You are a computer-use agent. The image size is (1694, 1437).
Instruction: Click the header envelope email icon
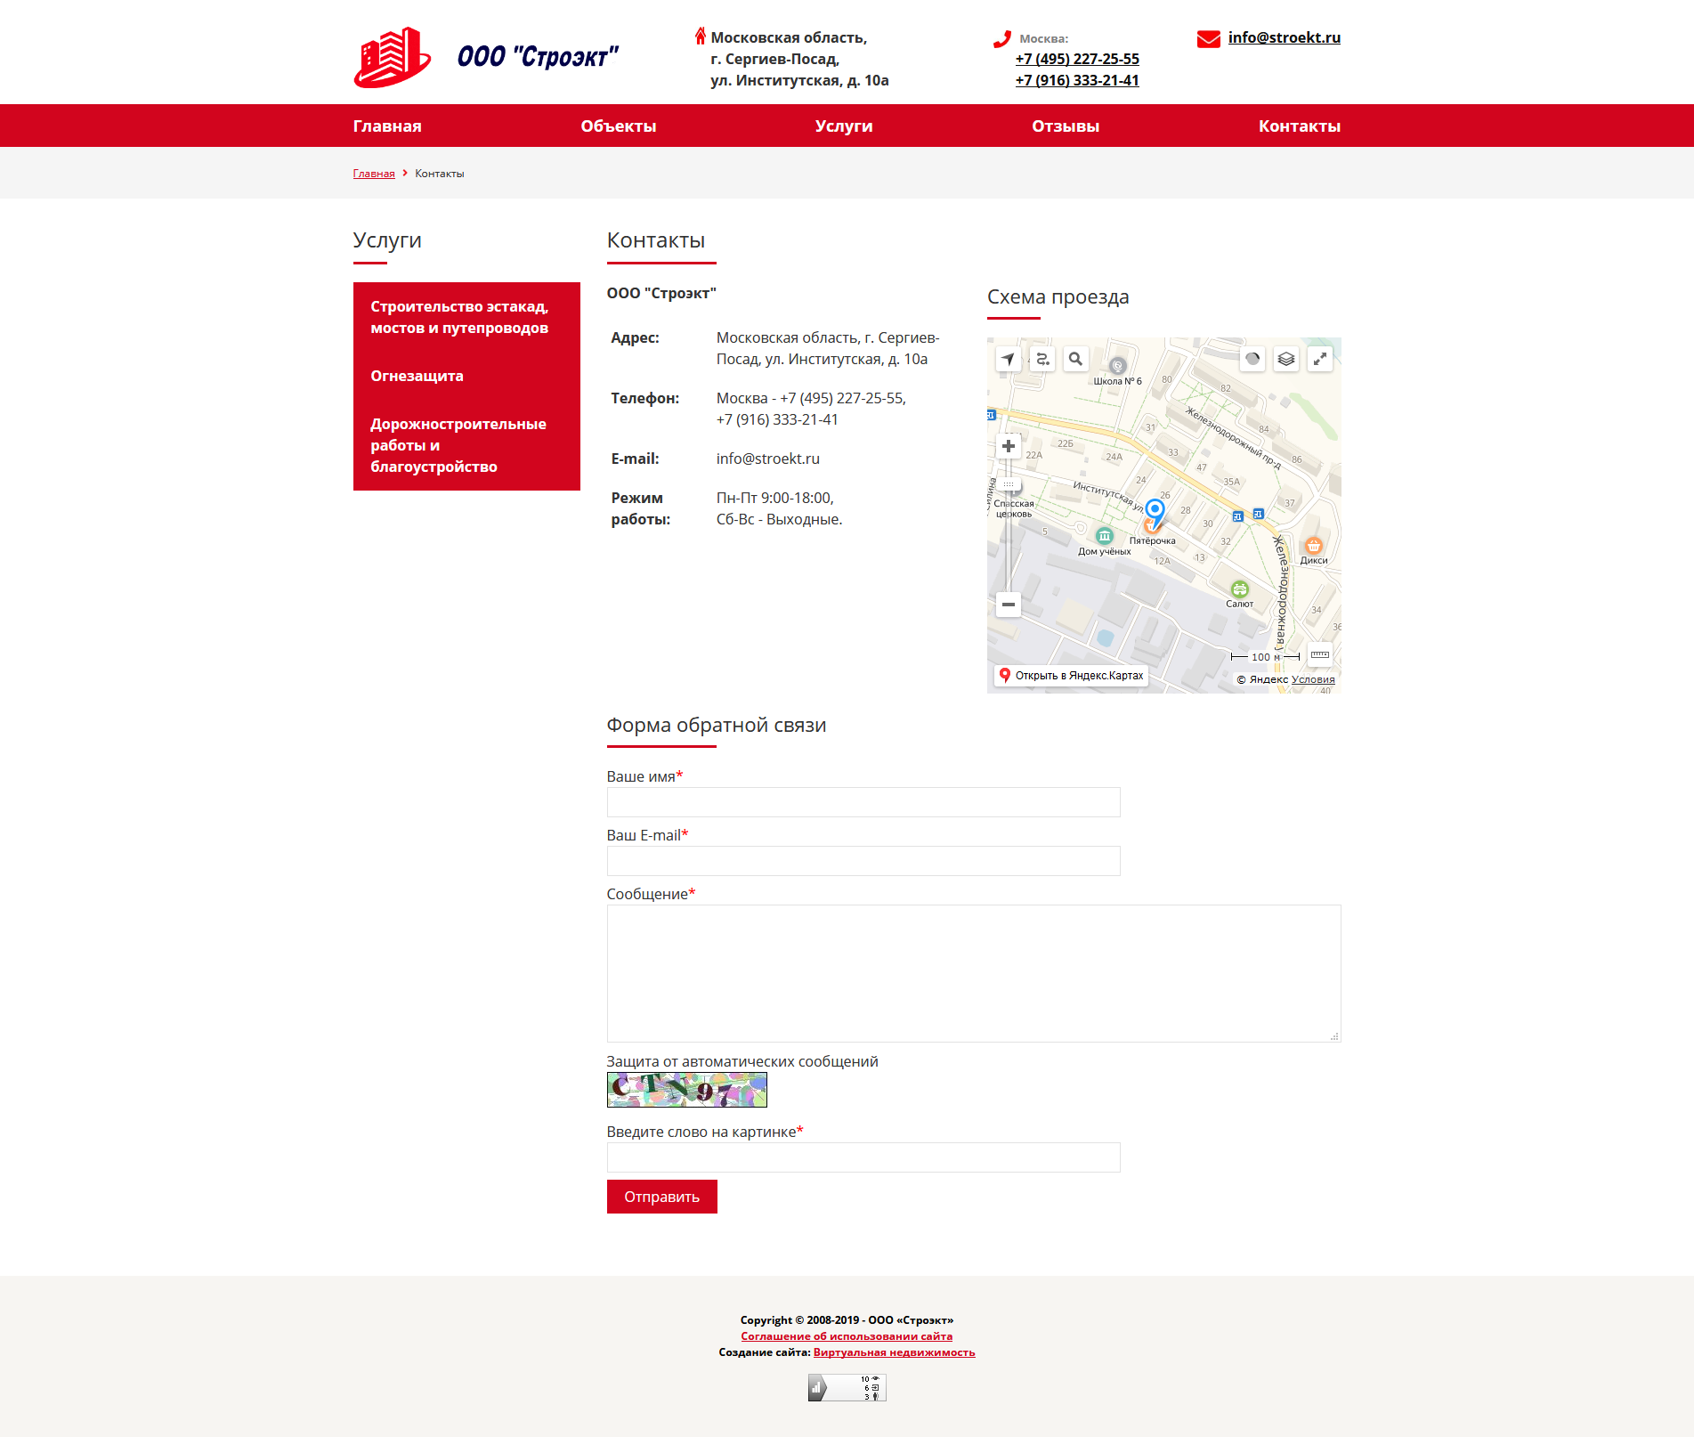(1209, 39)
